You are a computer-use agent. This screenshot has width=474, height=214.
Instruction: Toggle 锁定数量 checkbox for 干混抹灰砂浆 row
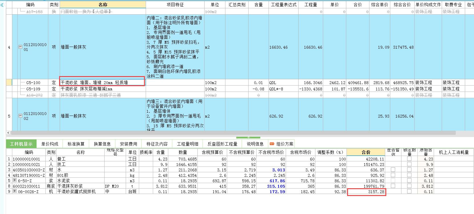409,186
